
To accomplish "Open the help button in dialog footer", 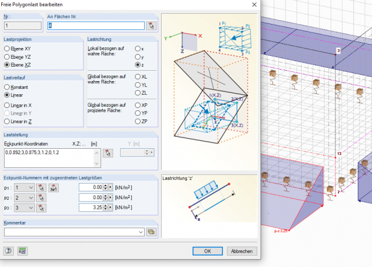I will click(8, 251).
